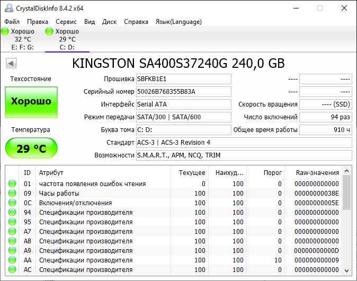Click the ID column header
Screen dimensions: 357x281
[27, 173]
